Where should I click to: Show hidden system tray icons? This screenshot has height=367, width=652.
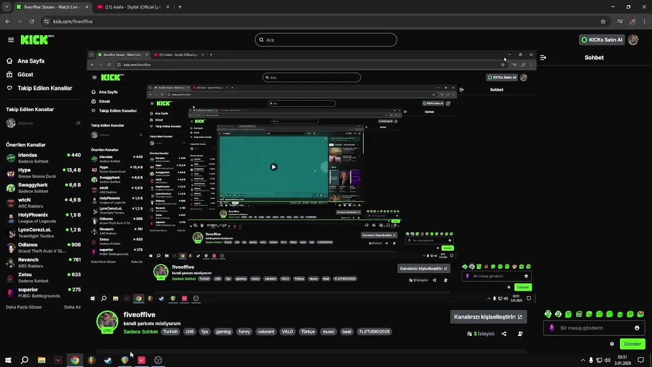tap(583, 360)
